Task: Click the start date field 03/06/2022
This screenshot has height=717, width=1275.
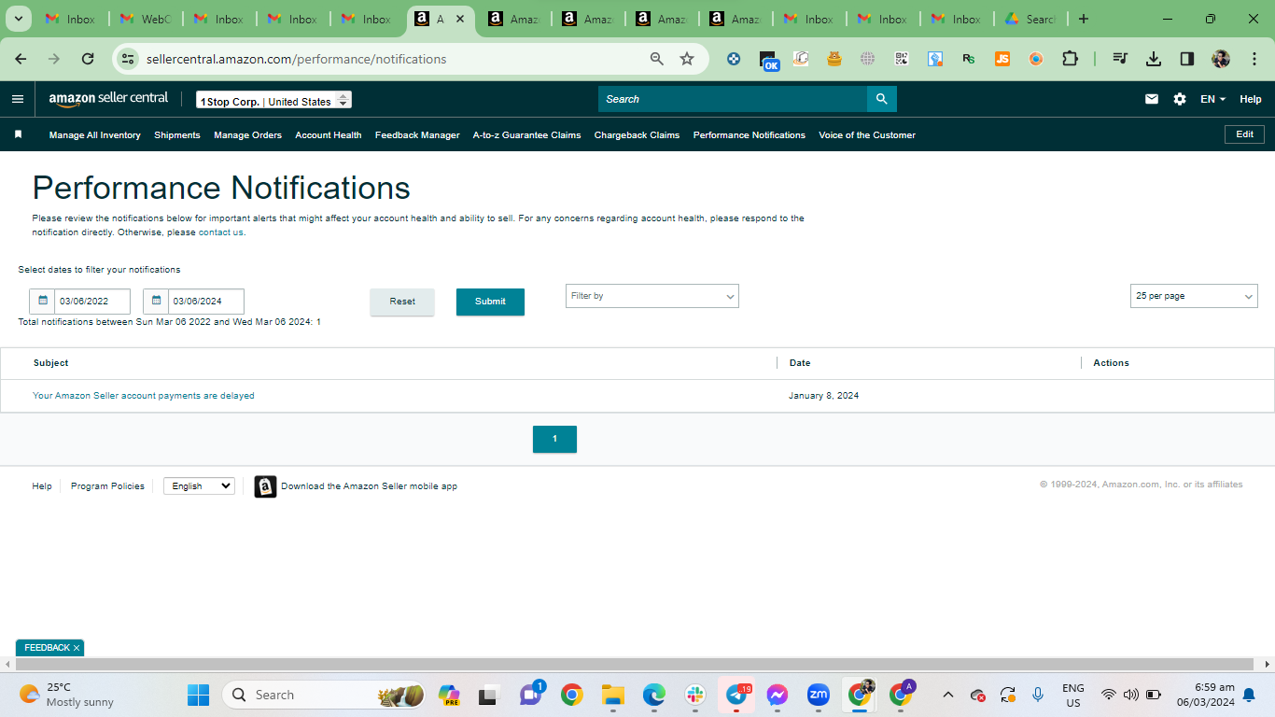Action: click(x=91, y=302)
